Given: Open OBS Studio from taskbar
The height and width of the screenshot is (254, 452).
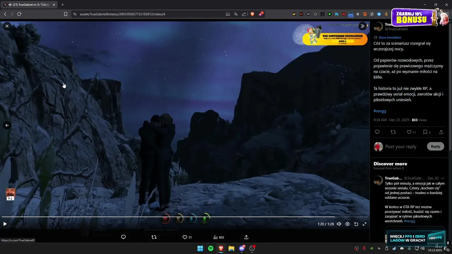Looking at the screenshot, I should click(252, 248).
